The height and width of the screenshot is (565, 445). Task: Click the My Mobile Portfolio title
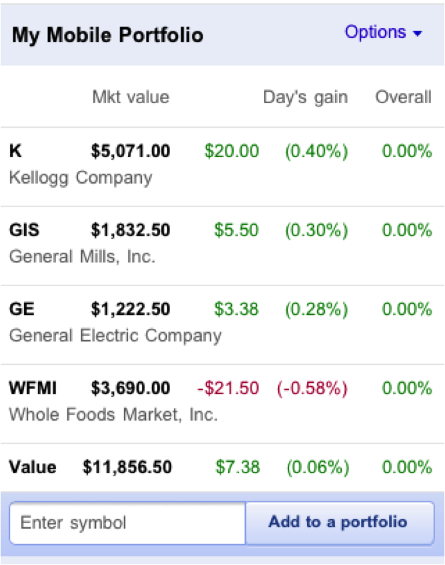tap(108, 35)
